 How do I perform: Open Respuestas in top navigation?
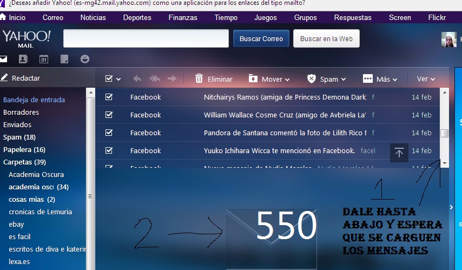tap(353, 17)
